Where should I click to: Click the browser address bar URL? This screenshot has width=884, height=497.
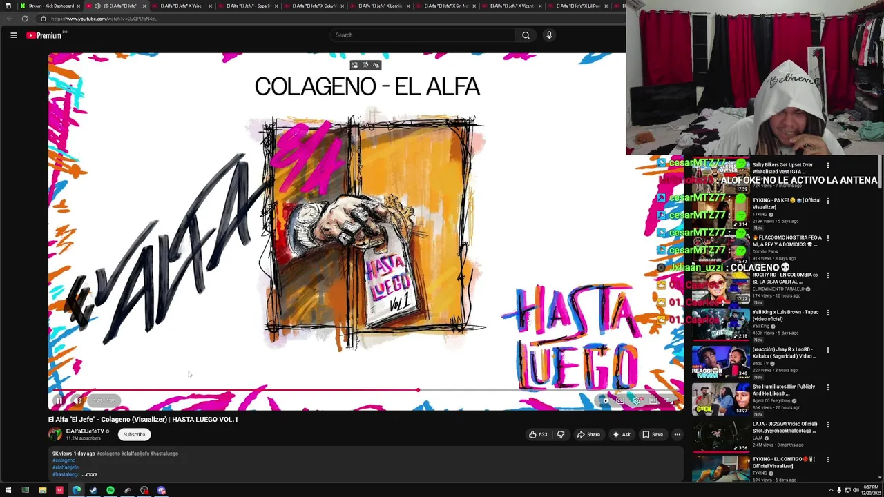click(x=104, y=19)
